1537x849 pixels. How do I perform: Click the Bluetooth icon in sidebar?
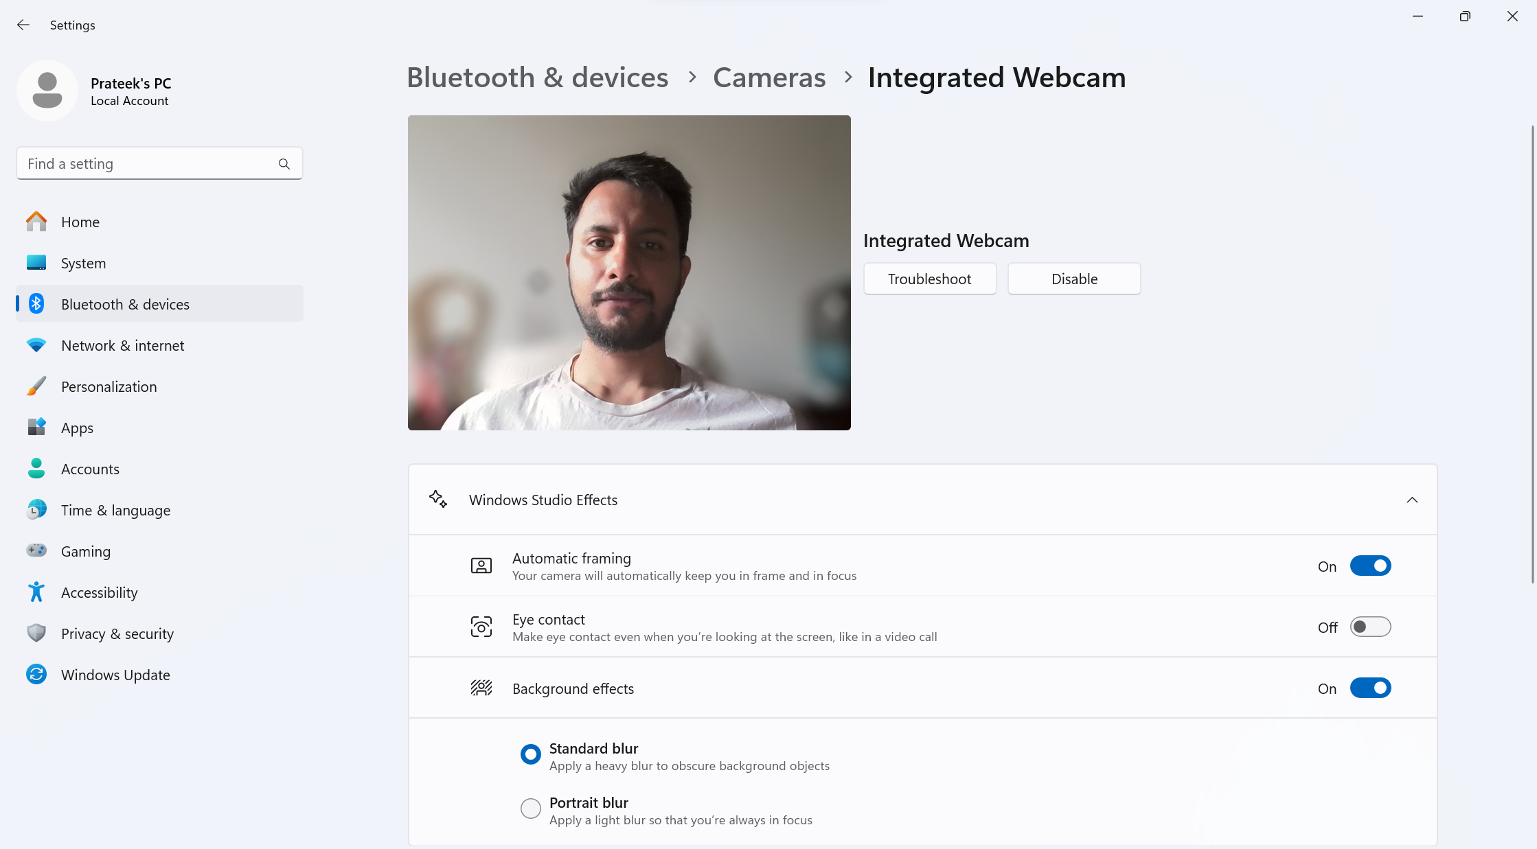pyautogui.click(x=36, y=304)
